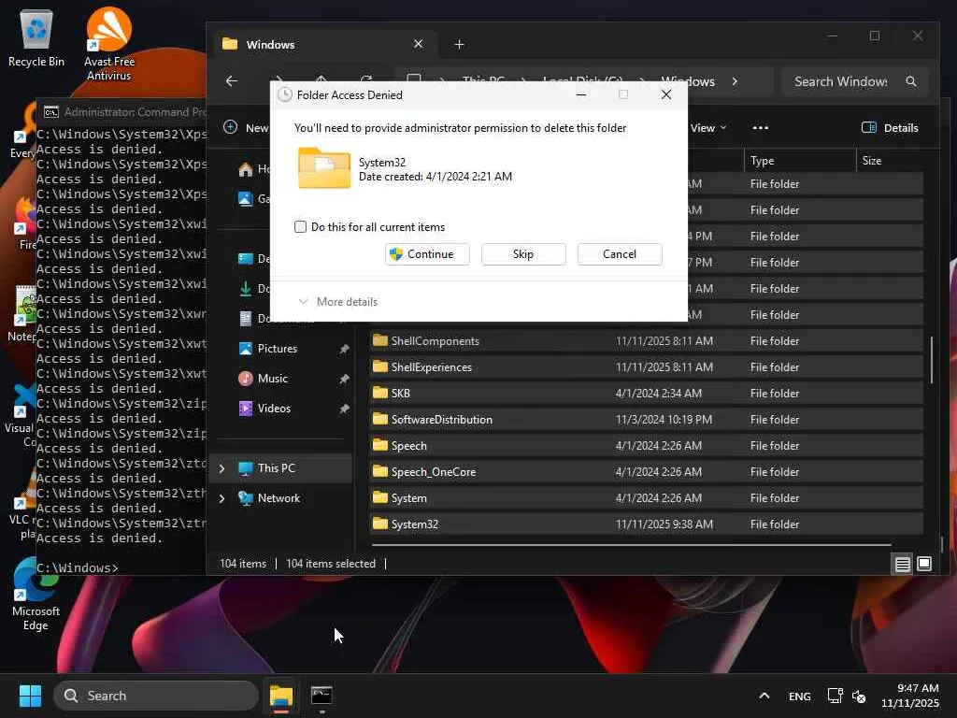This screenshot has height=718, width=957.
Task: Open Microsoft Edge desktop shortcut
Action: pyautogui.click(x=36, y=594)
